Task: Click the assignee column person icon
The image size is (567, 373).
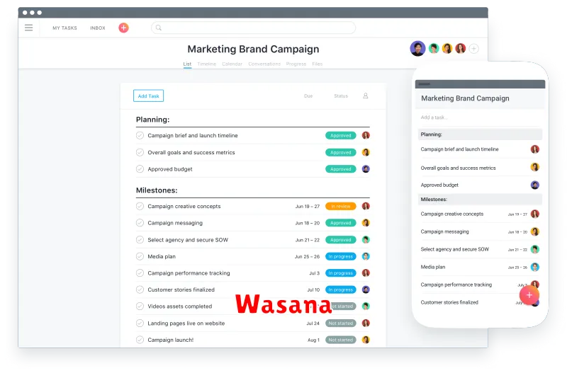Action: point(366,96)
